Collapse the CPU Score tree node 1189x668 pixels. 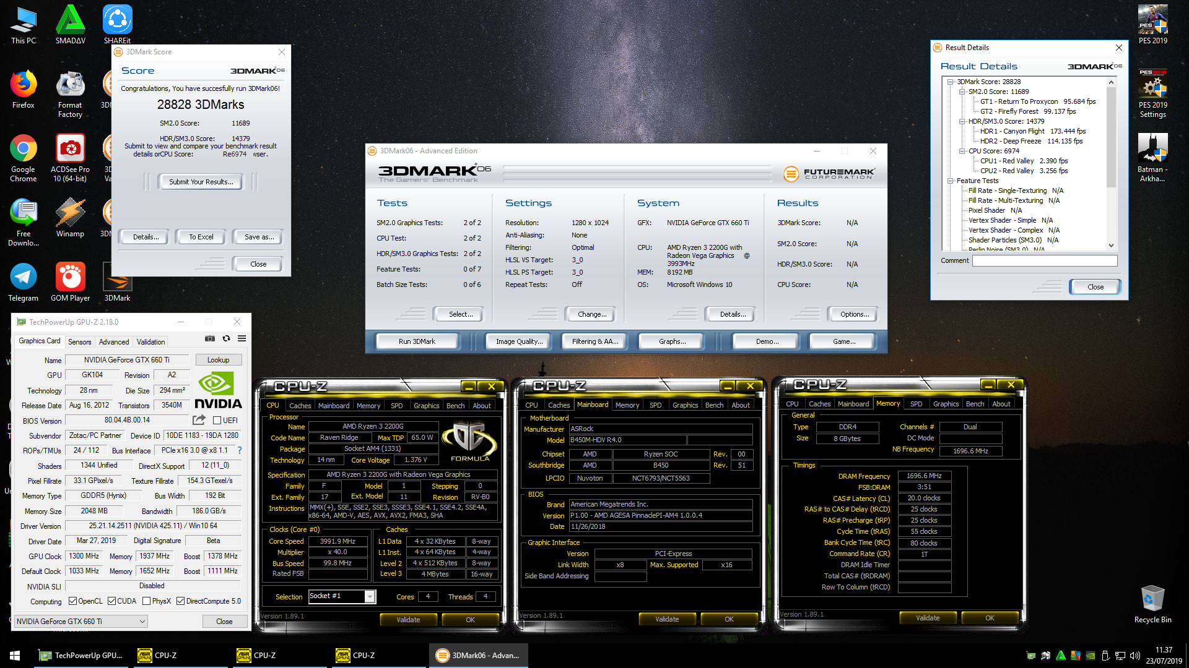pos(962,151)
